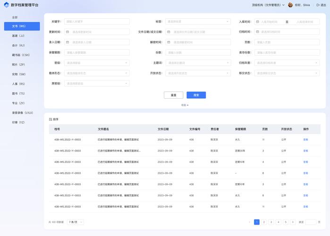Viewport: 330px width, 236px height.
Task: Open the 密级 dropdown
Action: 97,63
